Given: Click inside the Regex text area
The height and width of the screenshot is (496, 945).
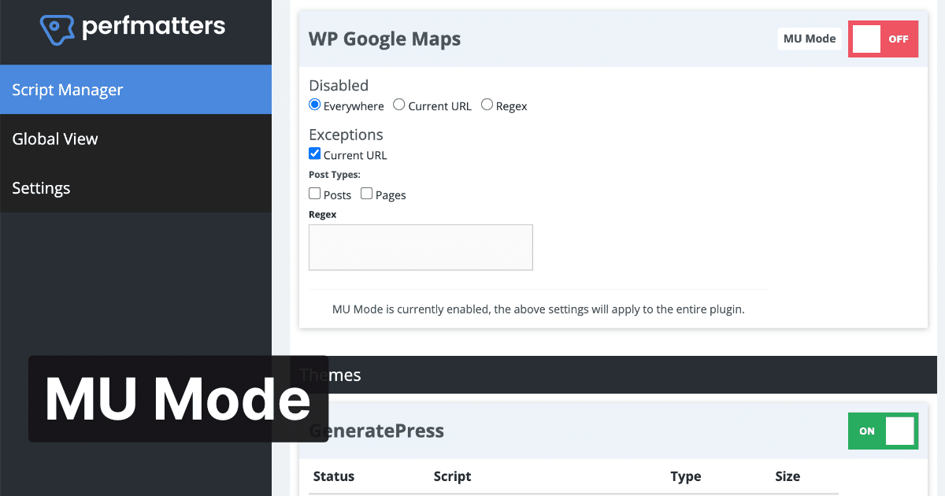Looking at the screenshot, I should tap(421, 247).
